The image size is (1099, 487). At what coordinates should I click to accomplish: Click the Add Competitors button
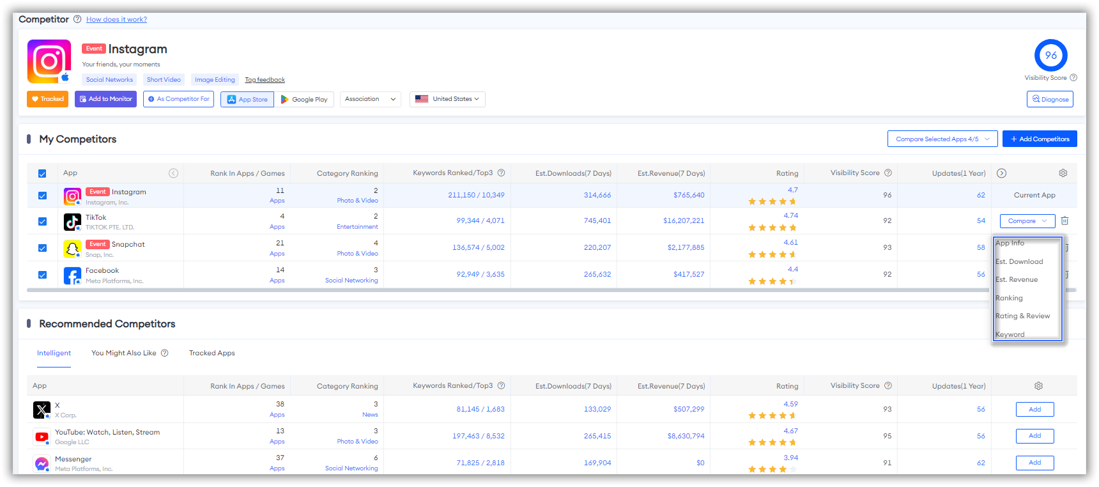(x=1040, y=139)
